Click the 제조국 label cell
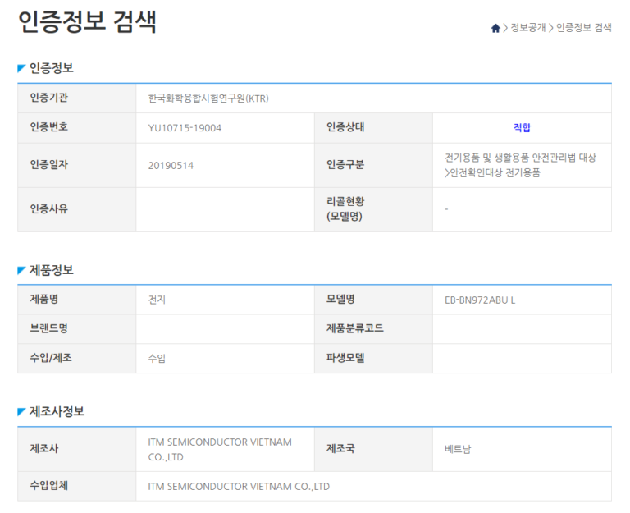630x513 pixels. (x=373, y=449)
